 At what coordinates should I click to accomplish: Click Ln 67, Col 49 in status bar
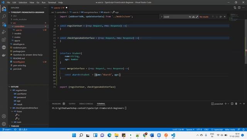[178, 129]
